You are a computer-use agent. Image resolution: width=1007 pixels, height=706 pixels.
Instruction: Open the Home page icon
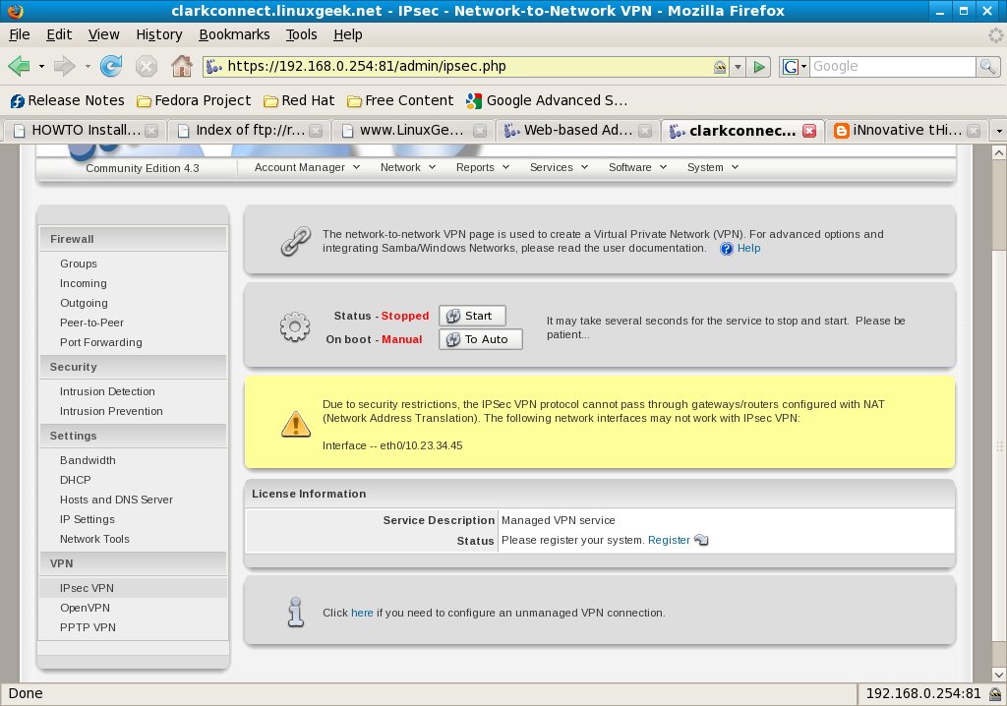pos(182,66)
